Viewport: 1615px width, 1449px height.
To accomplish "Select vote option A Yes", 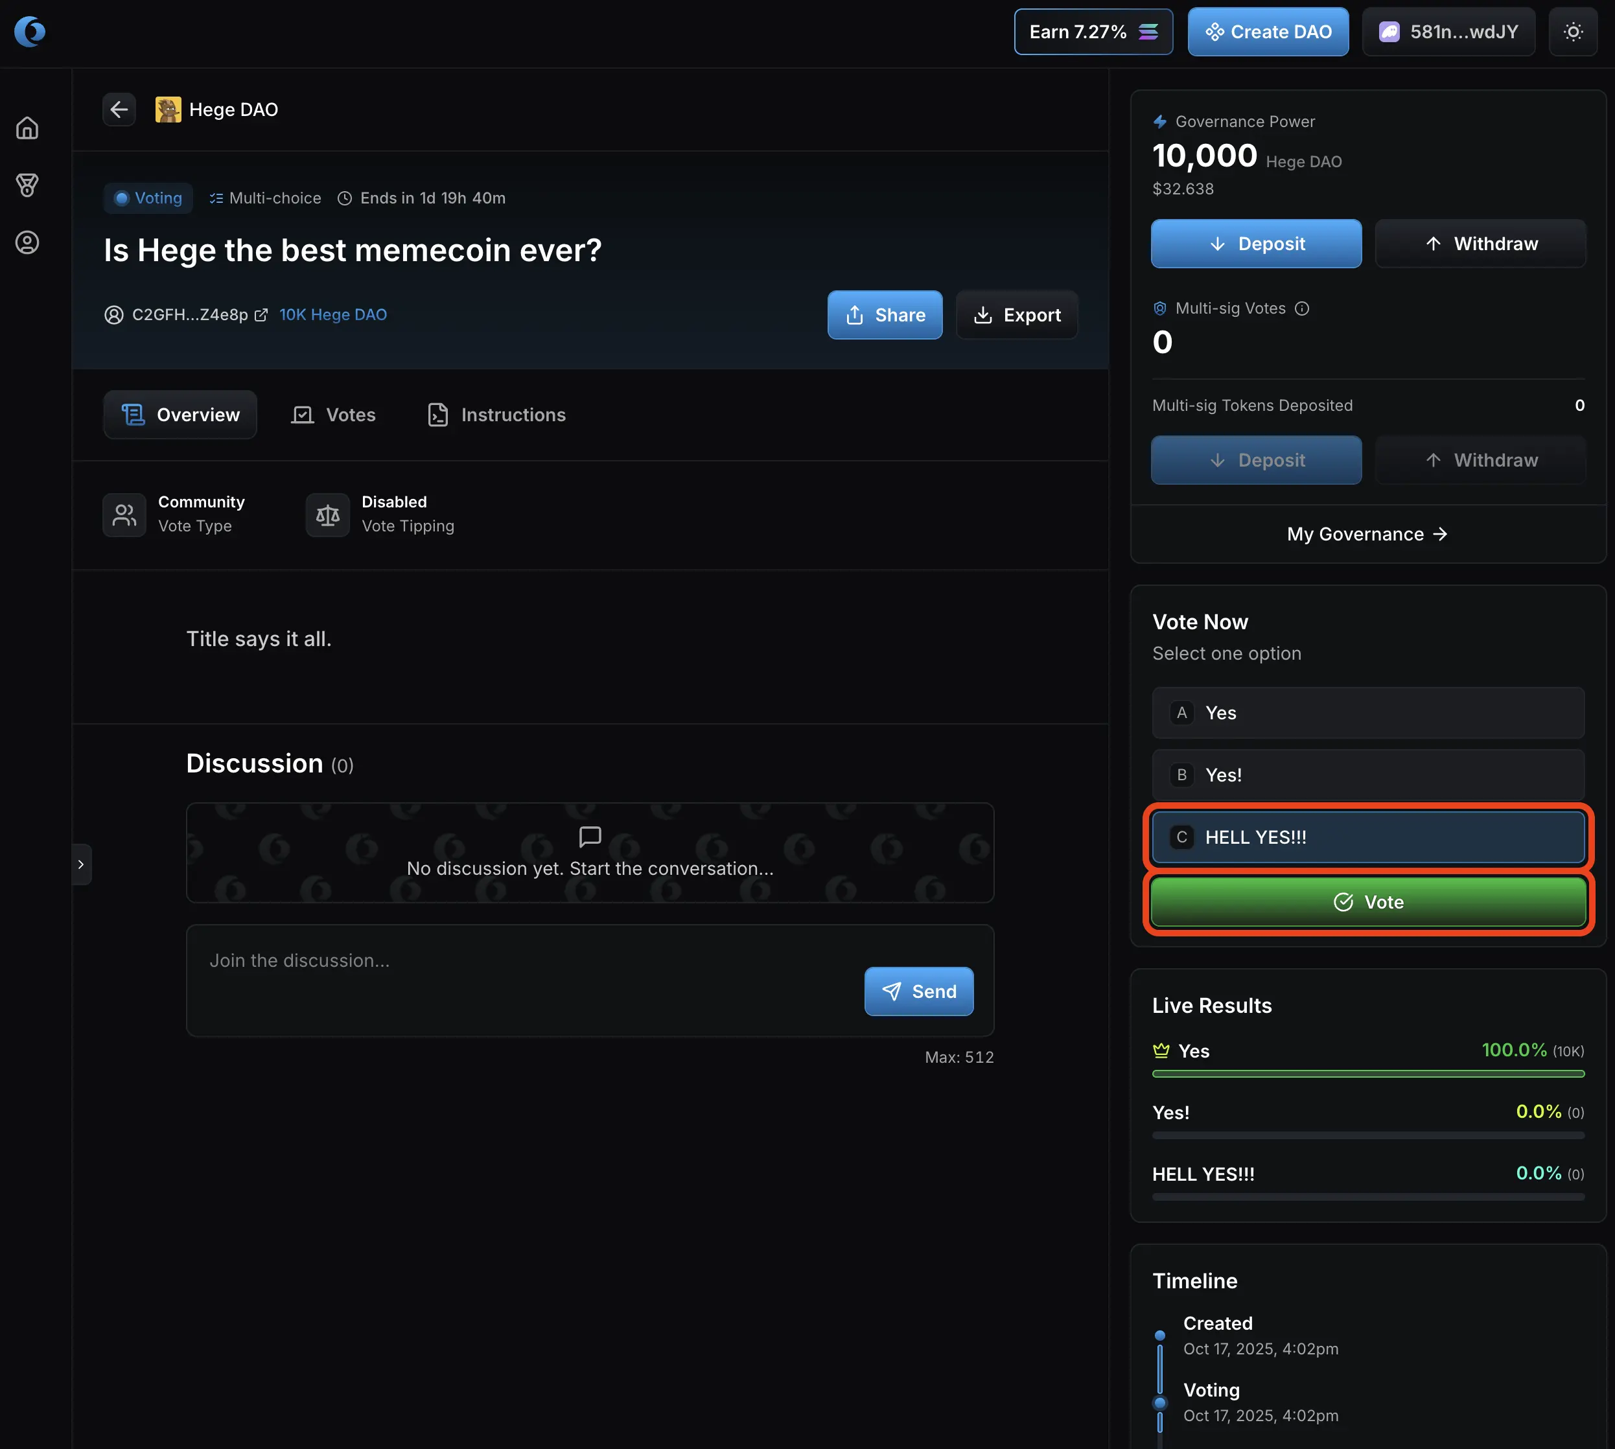I will point(1367,713).
